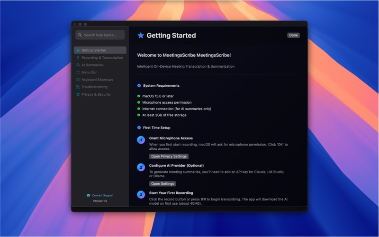Click the blue badge beside First Time Setup
379x237 pixels.
(x=139, y=128)
